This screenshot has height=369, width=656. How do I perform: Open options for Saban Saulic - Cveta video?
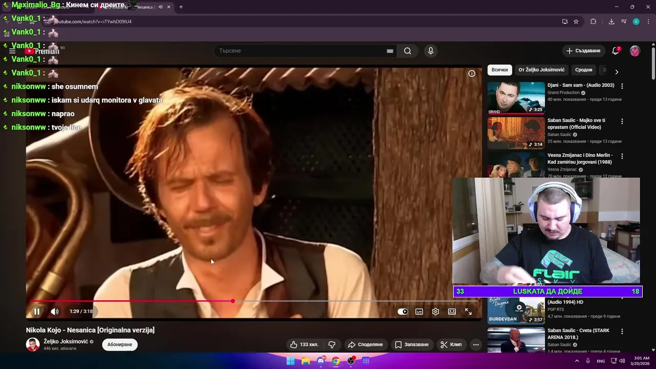tap(622, 332)
